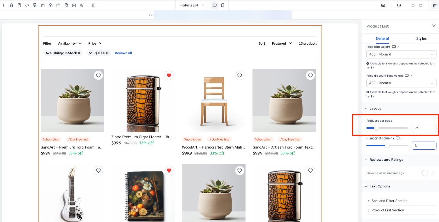The width and height of the screenshot is (439, 222).
Task: Click the Products per page value field
Action: (424, 128)
